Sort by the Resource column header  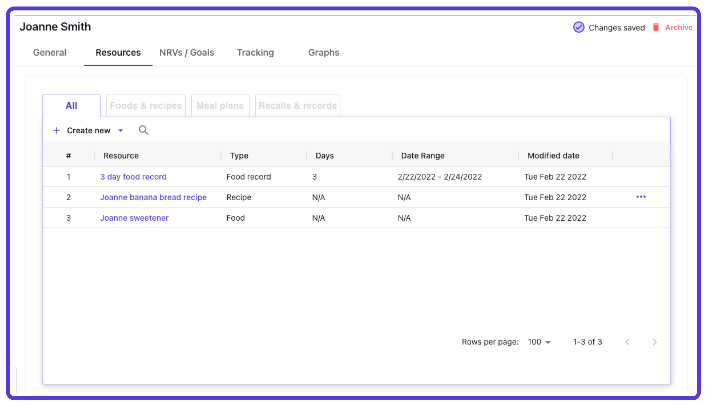[121, 156]
